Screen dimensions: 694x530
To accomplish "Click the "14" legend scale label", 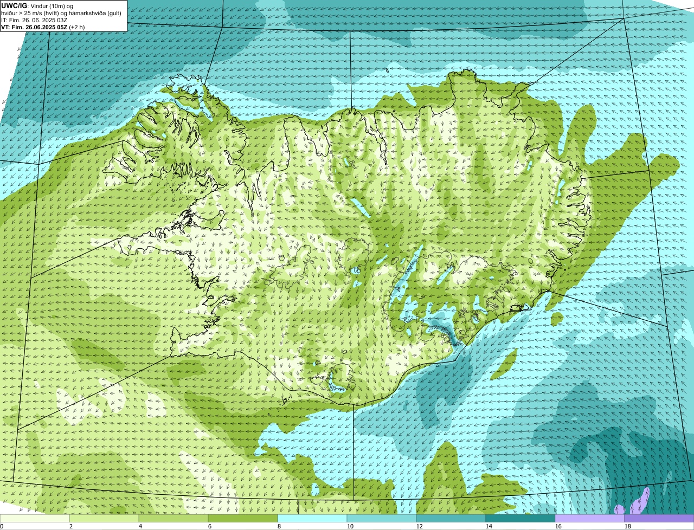I will coord(489,526).
